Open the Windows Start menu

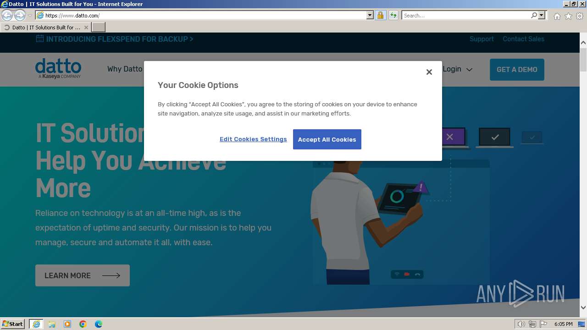click(13, 324)
